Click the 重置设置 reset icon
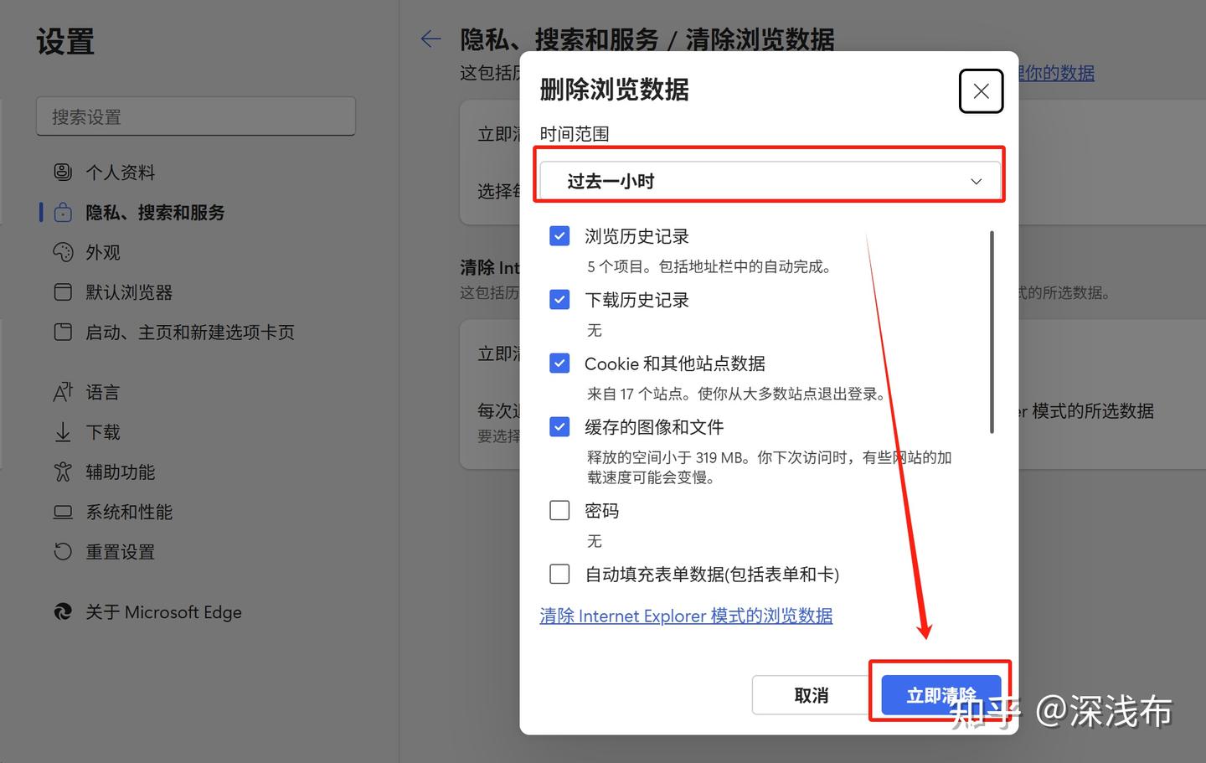Screen dimensions: 1206x763 coord(63,551)
